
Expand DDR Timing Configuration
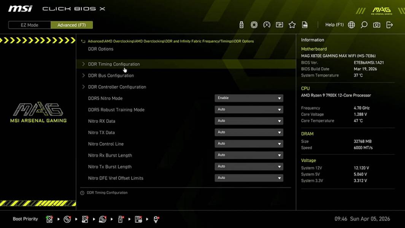(x=114, y=64)
